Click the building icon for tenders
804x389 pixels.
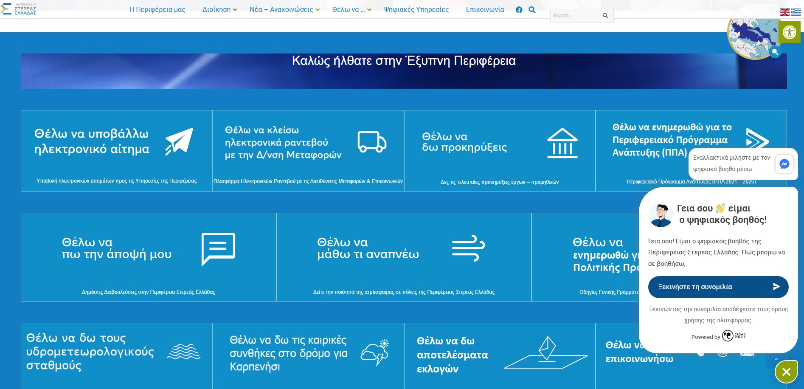(562, 143)
